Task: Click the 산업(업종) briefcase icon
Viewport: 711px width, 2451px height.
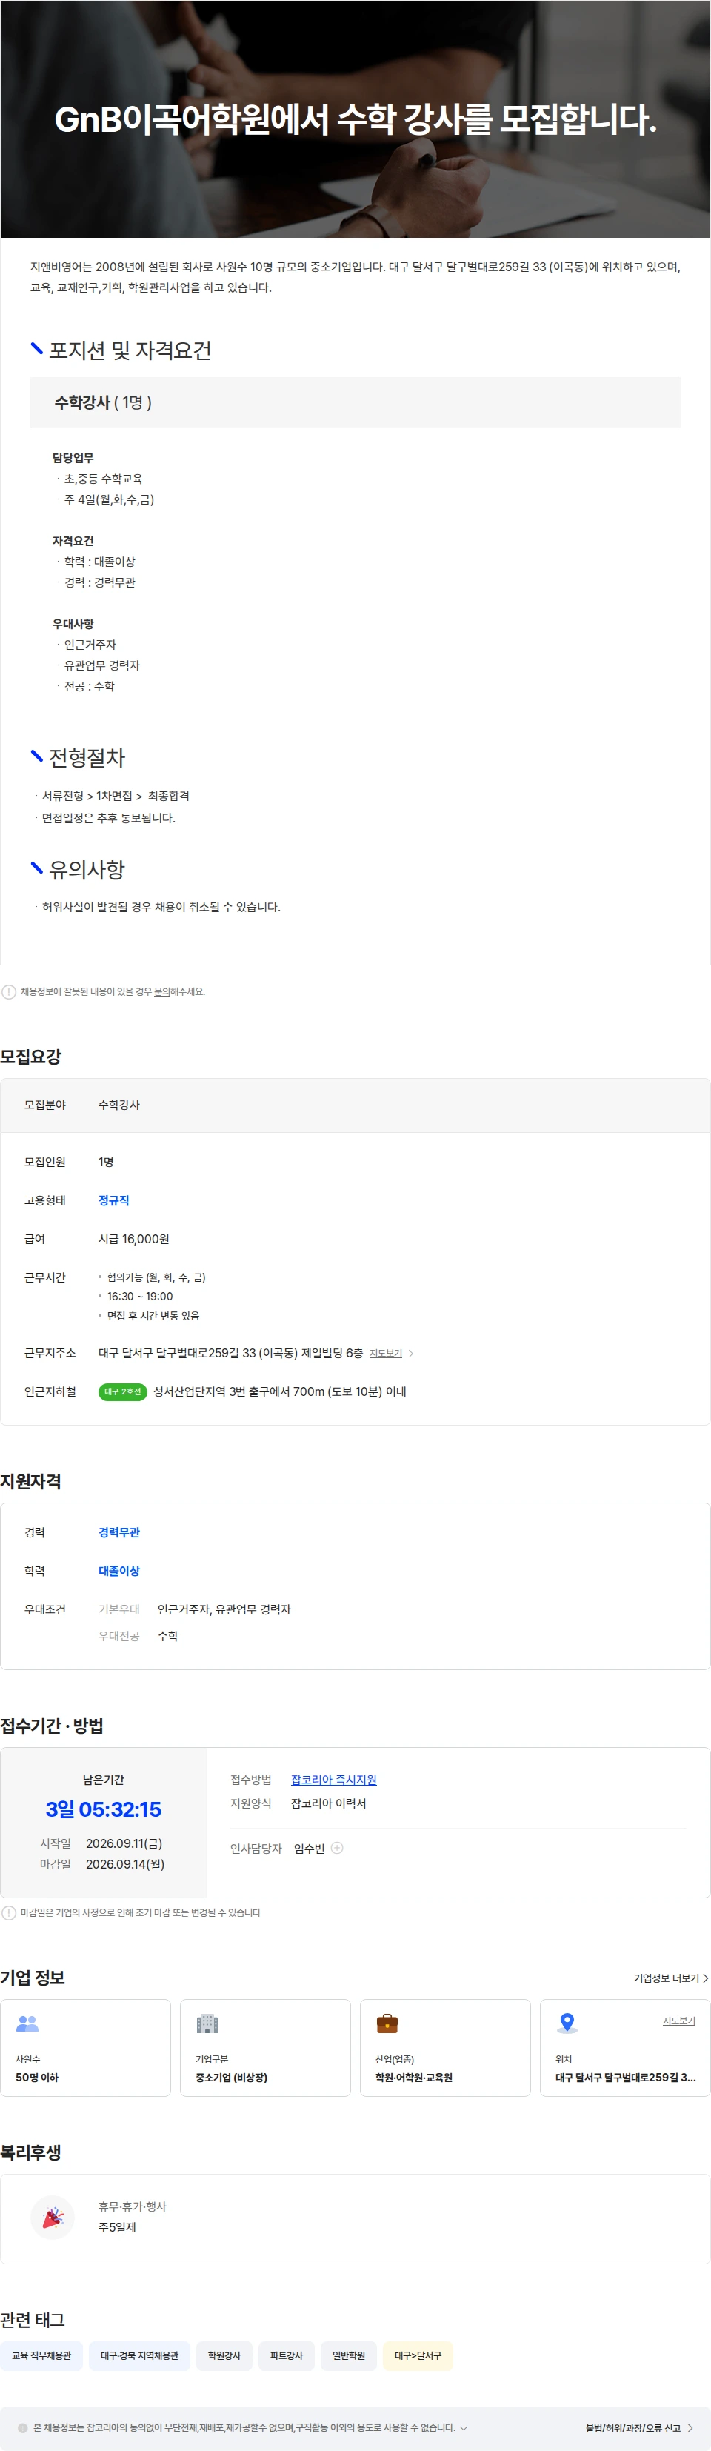Action: [x=387, y=2023]
